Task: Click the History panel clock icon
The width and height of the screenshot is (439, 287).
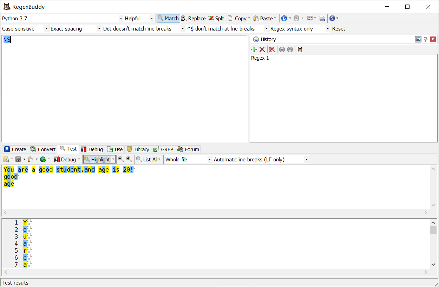Action: tap(256, 39)
